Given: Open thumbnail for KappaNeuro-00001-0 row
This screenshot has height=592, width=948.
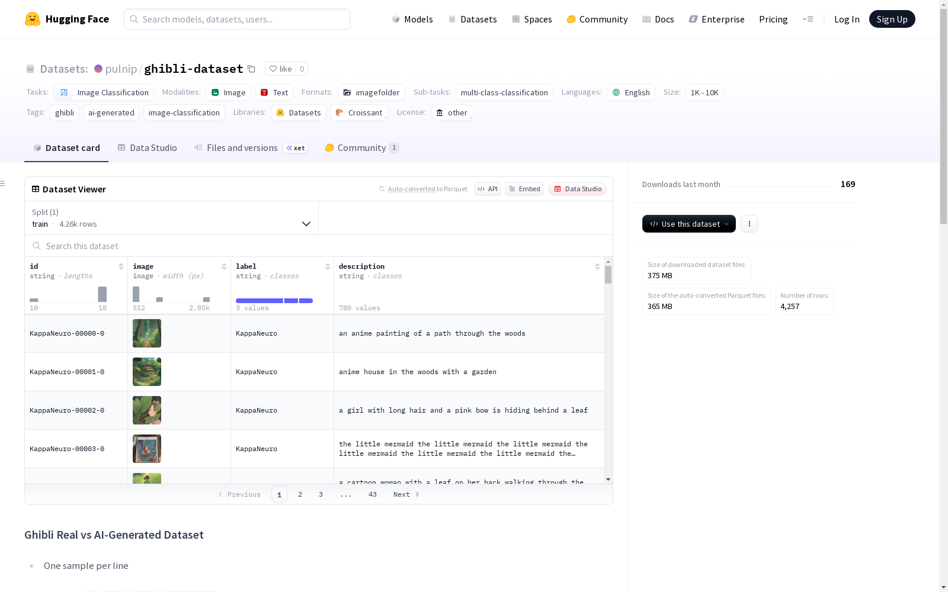Looking at the screenshot, I should tap(147, 372).
